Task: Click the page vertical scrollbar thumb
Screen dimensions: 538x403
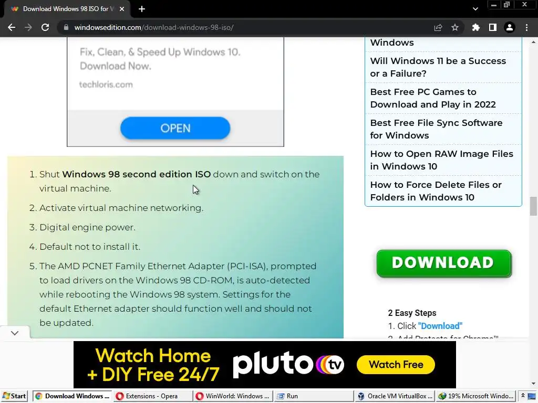Action: click(x=533, y=206)
